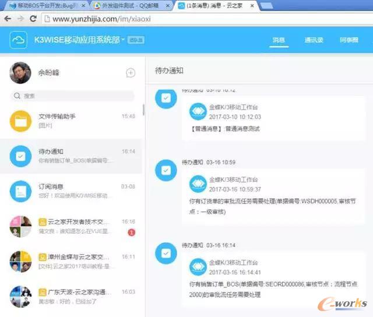Click the 待办通知 chat header title
Image resolution: width=373 pixels, height=317 pixels.
coord(169,71)
